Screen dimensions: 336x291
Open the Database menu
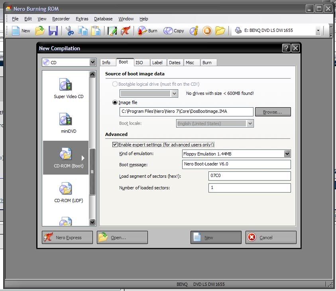coord(103,19)
